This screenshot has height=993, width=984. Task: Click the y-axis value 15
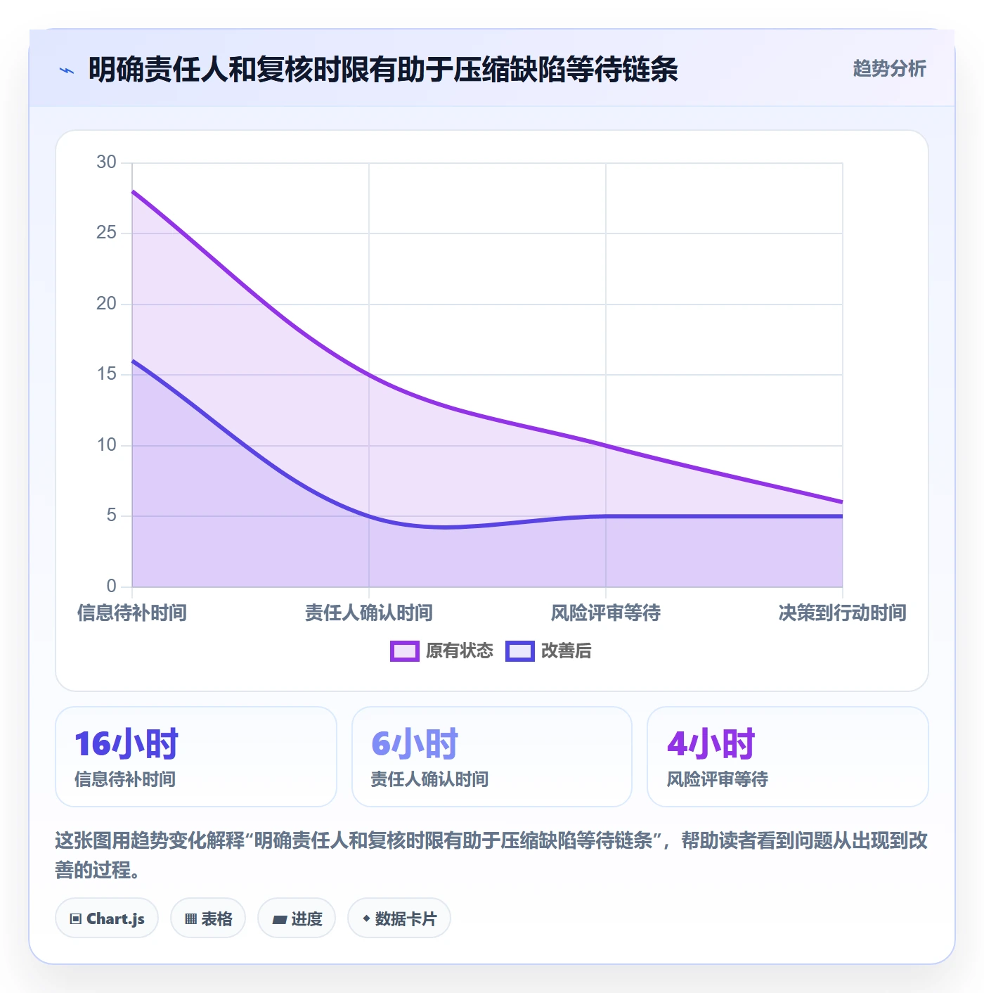pyautogui.click(x=106, y=374)
